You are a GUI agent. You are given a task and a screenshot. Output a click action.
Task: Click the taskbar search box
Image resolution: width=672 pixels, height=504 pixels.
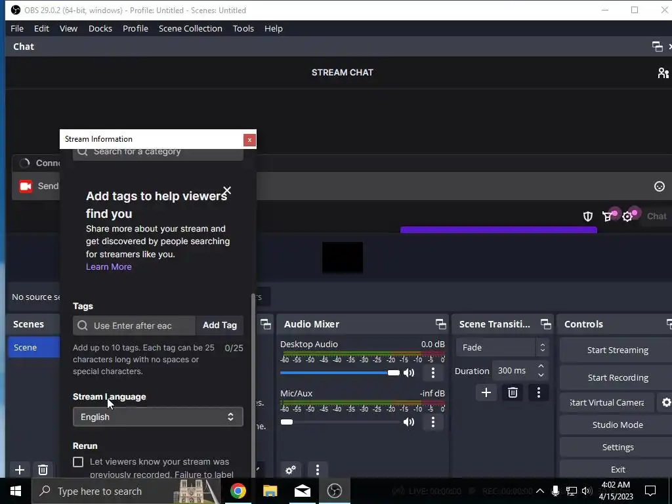click(x=127, y=491)
